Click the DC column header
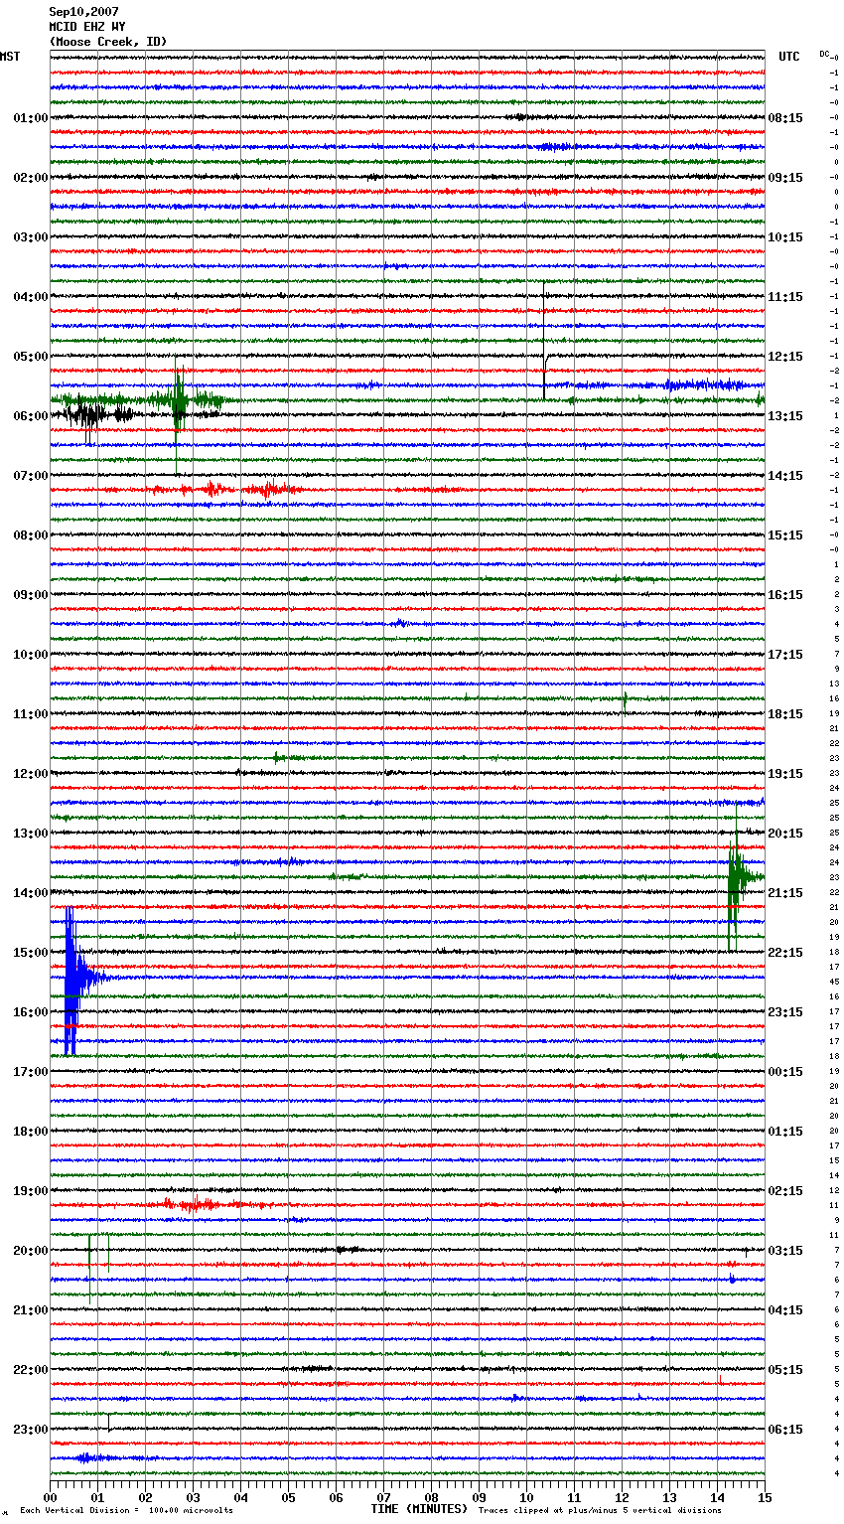 (824, 54)
